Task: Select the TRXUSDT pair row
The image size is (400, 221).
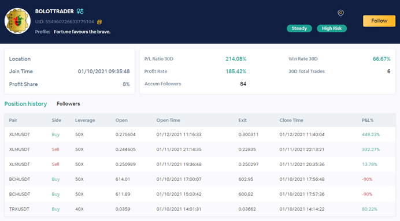Action: [x=200, y=209]
